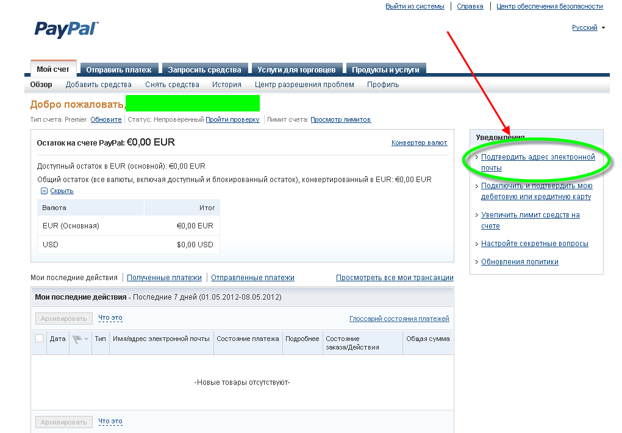Open Центр разрешения проблем submenu
622x433 pixels.
click(304, 85)
